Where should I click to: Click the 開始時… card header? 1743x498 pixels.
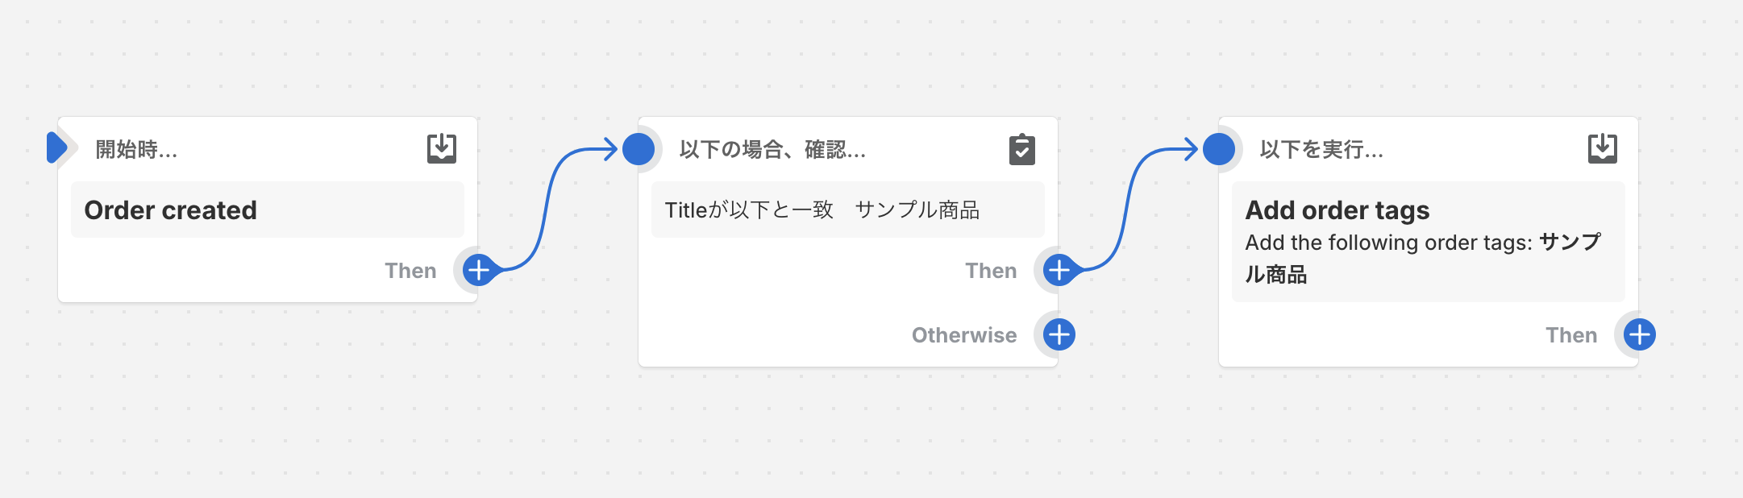click(137, 150)
